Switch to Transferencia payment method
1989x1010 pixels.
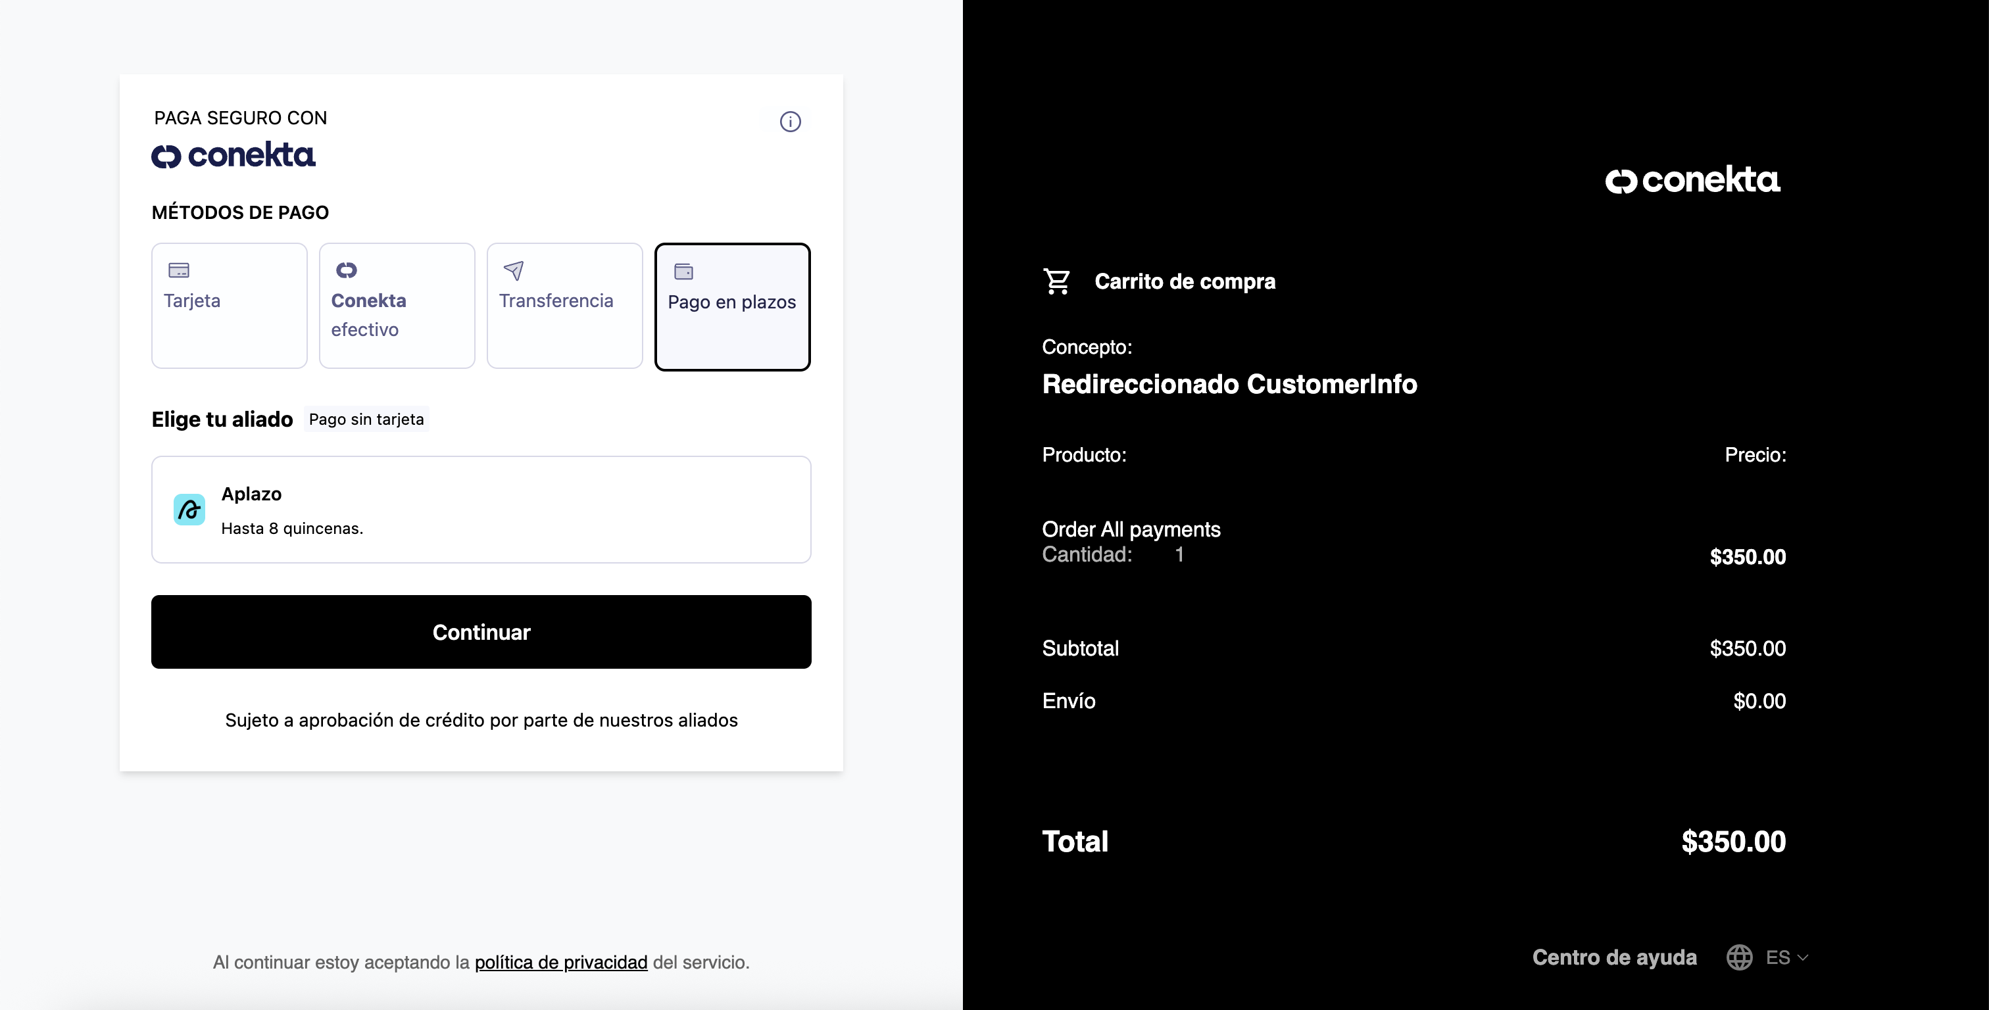click(564, 306)
